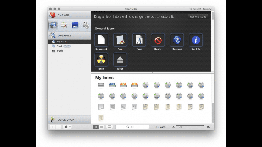262x147 pixels.
Task: Toggle the preview pane button
Action: click(x=109, y=127)
